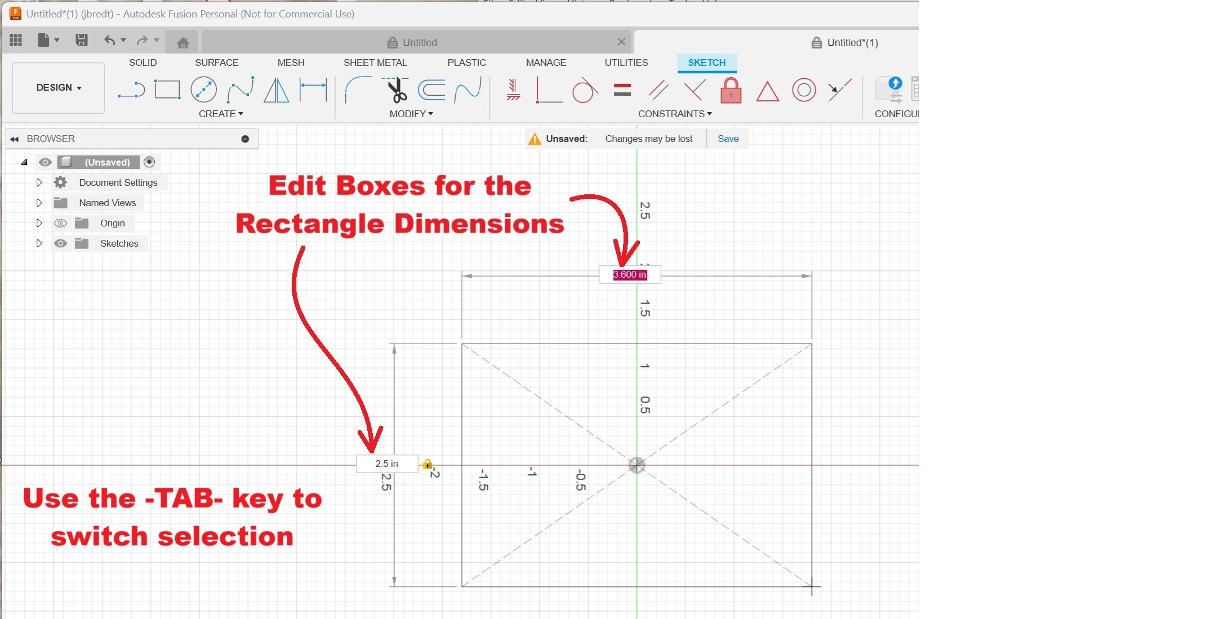Screen dimensions: 1206x619
Task: Activate the Mirror sketch tool
Action: pyautogui.click(x=276, y=90)
